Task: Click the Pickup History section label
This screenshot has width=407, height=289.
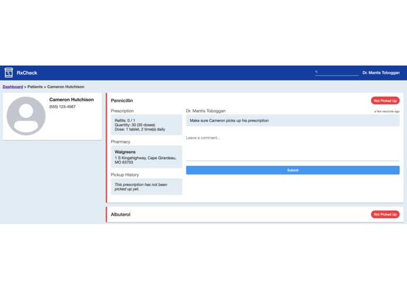Action: click(125, 175)
